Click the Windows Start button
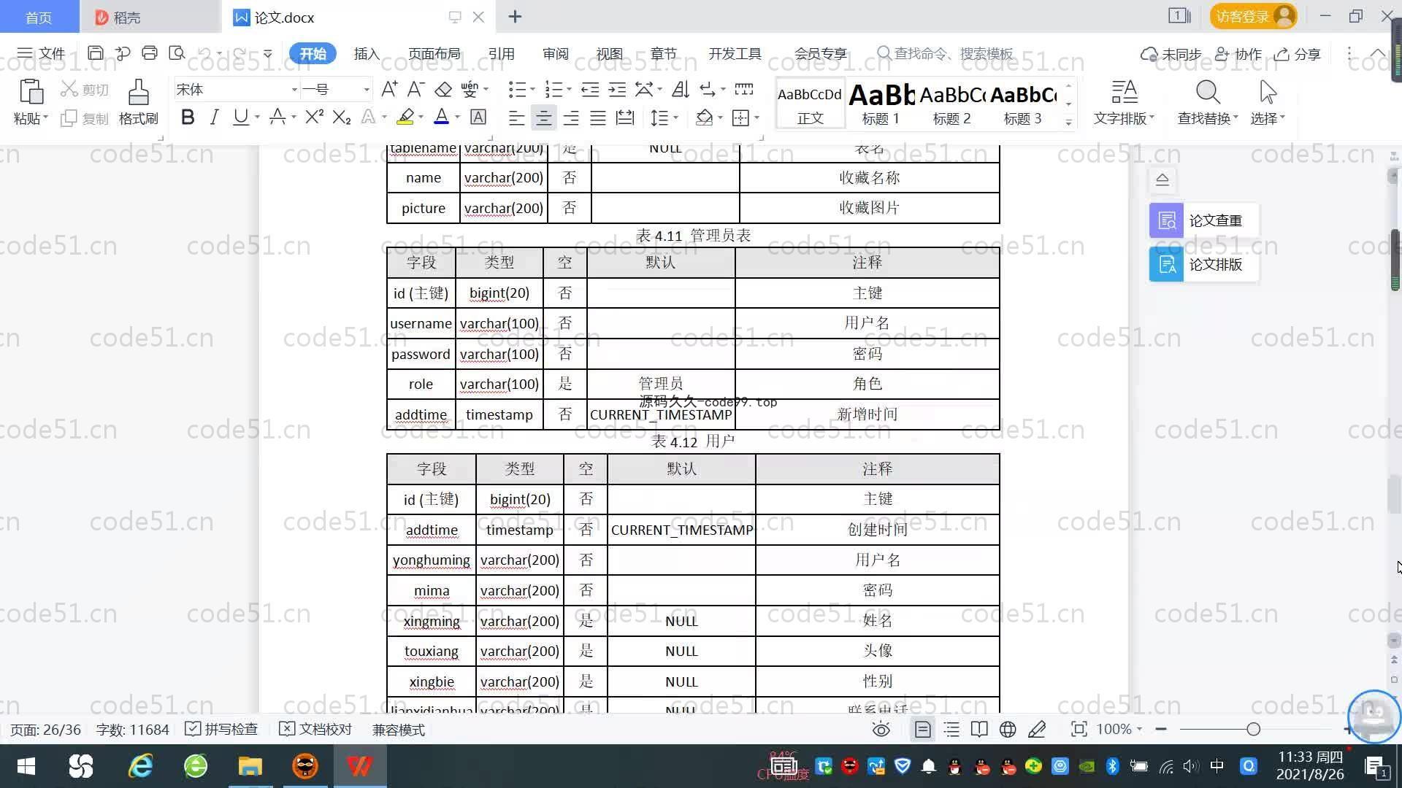 26,766
